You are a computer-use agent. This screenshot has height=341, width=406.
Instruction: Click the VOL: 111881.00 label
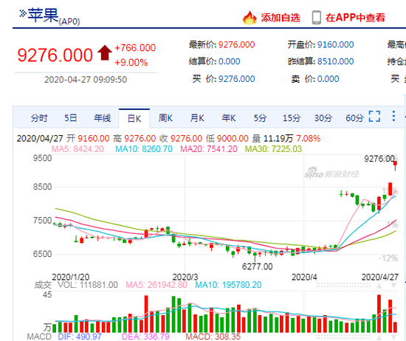point(88,285)
